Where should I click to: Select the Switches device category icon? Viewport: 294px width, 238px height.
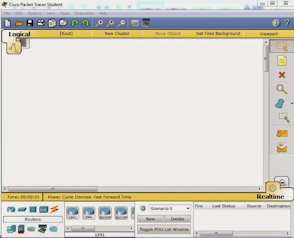pyautogui.click(x=22, y=210)
